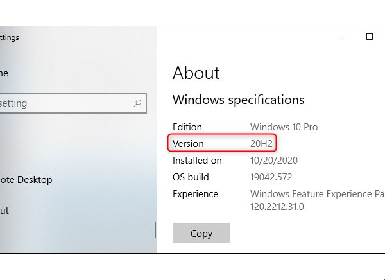The height and width of the screenshot is (280, 385).
Task: Select the Windows 10 Pro edition value
Action: 284,127
